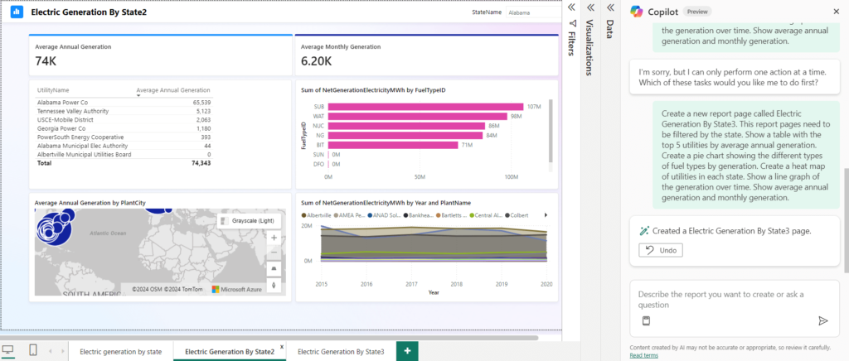Viewport: 849px width, 361px height.
Task: Click the report chart icon beside title
Action: point(16,12)
